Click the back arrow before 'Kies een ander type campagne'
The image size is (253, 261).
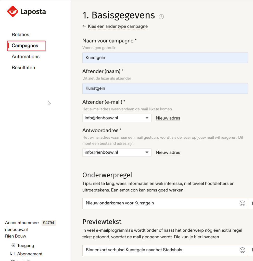pos(84,26)
